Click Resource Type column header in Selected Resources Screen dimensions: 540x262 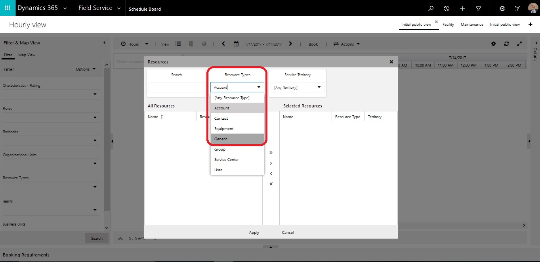348,117
